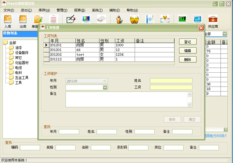Select the row with name tset
The image size is (233, 163).
pos(109,54)
